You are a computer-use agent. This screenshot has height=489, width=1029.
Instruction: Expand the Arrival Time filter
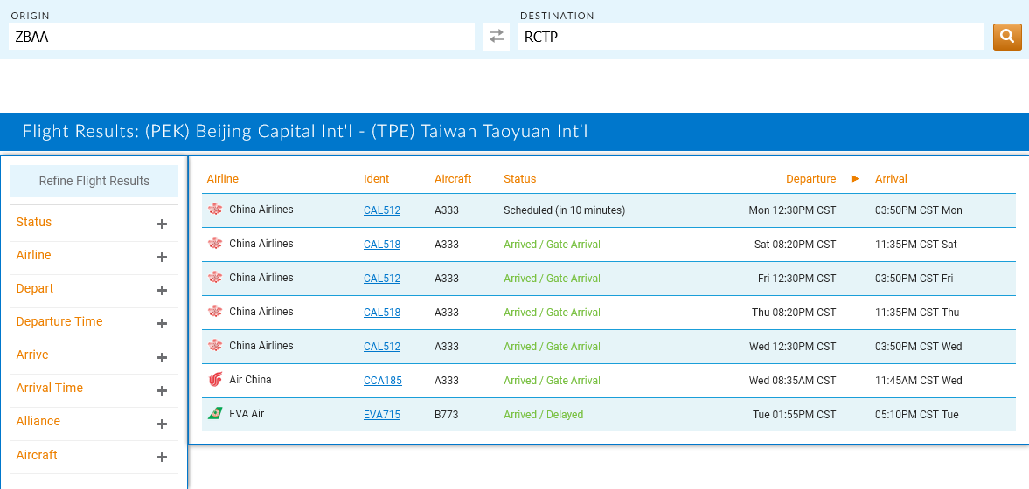[162, 390]
